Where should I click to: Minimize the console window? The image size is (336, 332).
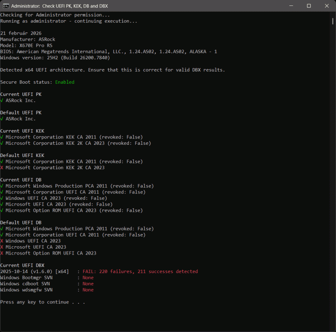[x=291, y=6]
